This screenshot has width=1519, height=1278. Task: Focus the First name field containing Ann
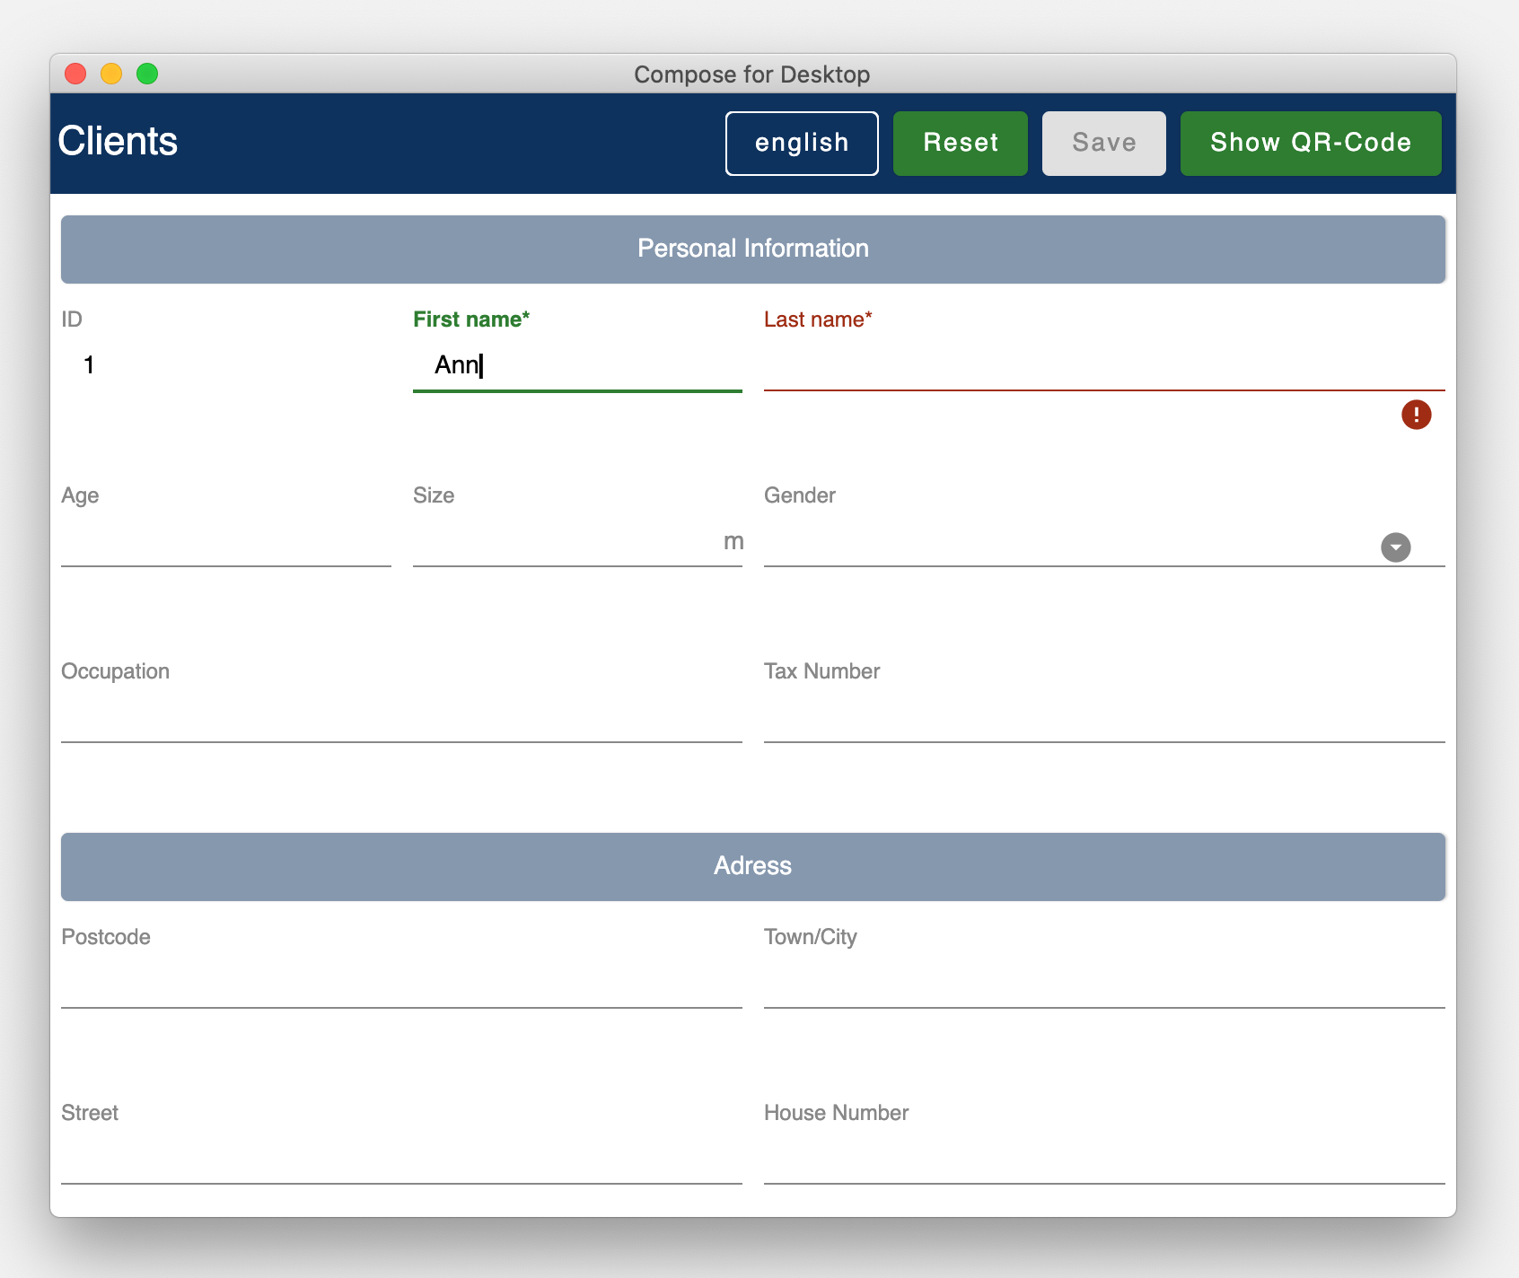click(x=577, y=366)
